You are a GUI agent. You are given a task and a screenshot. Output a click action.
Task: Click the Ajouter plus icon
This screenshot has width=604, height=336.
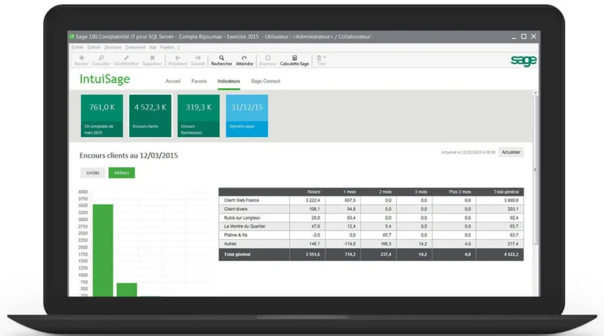click(x=81, y=58)
